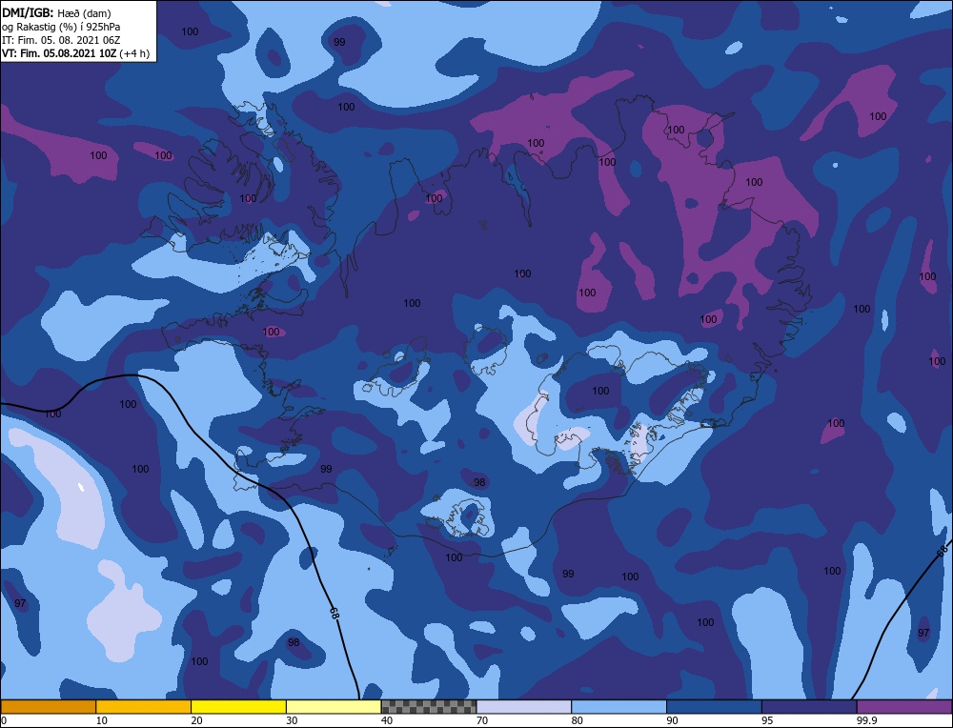Click the 97 value near the left edge
Screen dimensions: 953x728
[20, 603]
